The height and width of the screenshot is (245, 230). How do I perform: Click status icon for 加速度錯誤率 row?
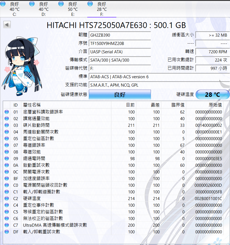click(x=7, y=178)
